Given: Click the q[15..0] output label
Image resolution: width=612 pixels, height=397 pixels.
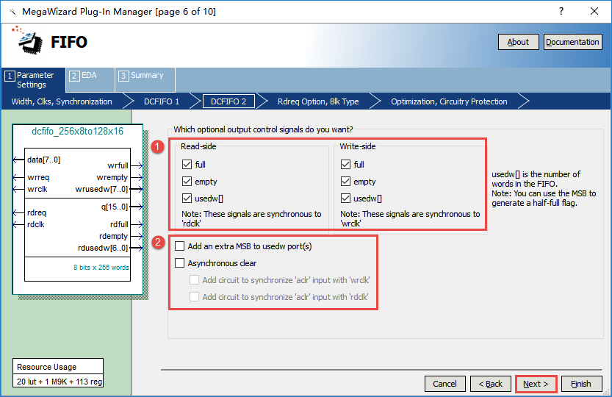Looking at the screenshot, I should tap(115, 207).
